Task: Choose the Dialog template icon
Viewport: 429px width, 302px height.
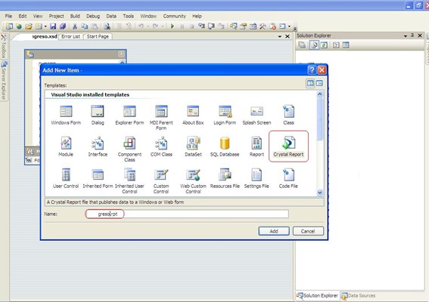Action: (x=98, y=115)
